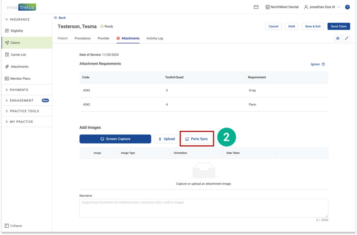
Task: Open the help question mark icon
Action: (347, 7)
